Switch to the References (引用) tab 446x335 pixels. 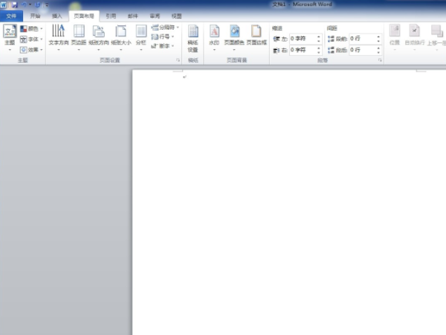click(x=111, y=15)
